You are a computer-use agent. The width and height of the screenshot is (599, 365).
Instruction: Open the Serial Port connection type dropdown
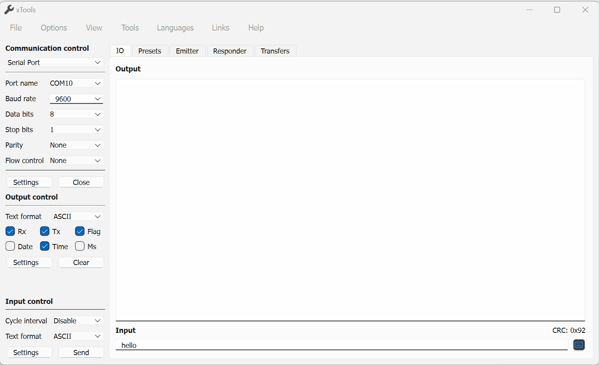click(x=54, y=63)
